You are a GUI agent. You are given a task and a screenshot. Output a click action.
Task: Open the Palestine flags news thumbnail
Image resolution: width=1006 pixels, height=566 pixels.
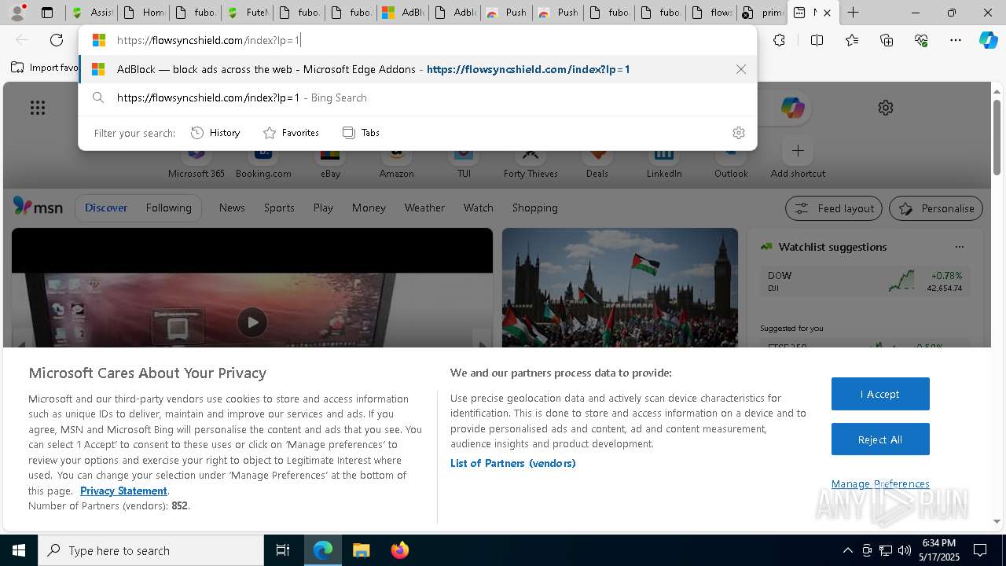[620, 288]
